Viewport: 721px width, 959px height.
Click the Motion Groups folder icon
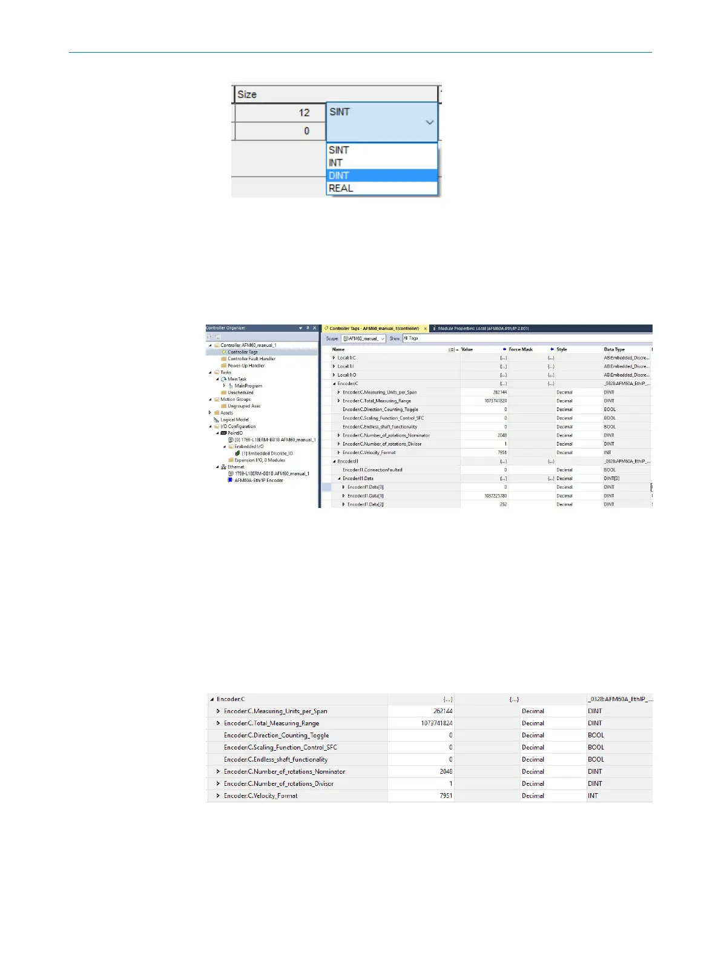point(217,399)
